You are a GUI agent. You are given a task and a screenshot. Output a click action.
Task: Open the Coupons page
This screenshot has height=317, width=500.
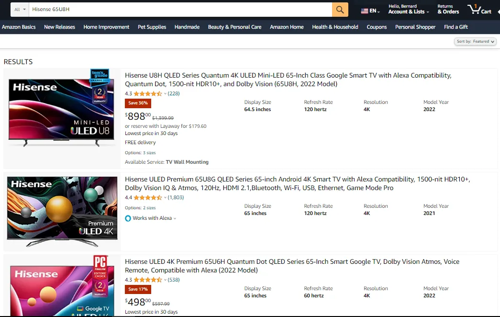[x=377, y=27]
